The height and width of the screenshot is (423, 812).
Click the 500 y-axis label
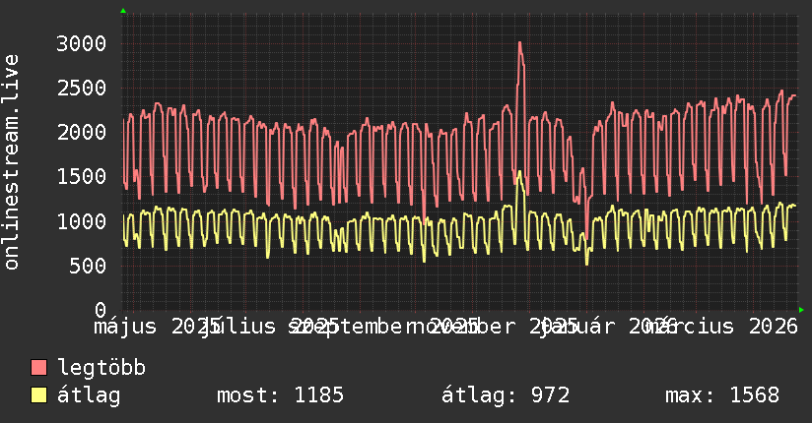[88, 266]
